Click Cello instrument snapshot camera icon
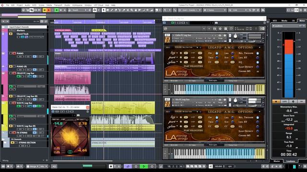 (x=220, y=35)
